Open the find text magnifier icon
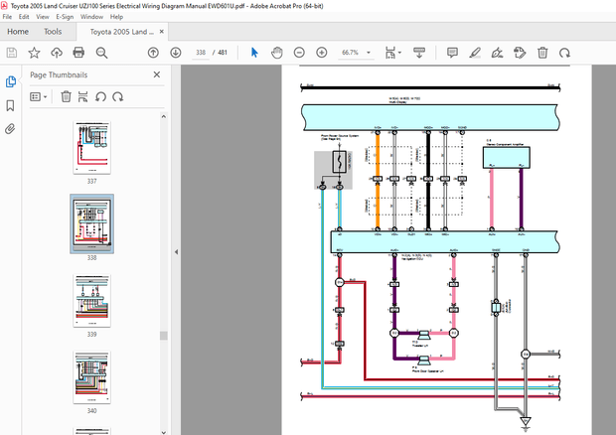The image size is (616, 435). pyautogui.click(x=101, y=53)
